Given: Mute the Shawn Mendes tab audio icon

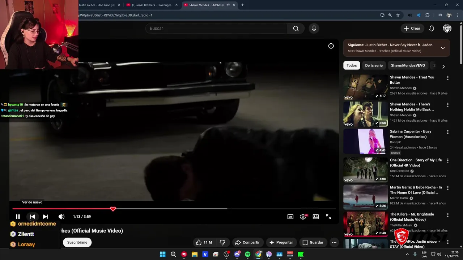Looking at the screenshot, I should 228,5.
